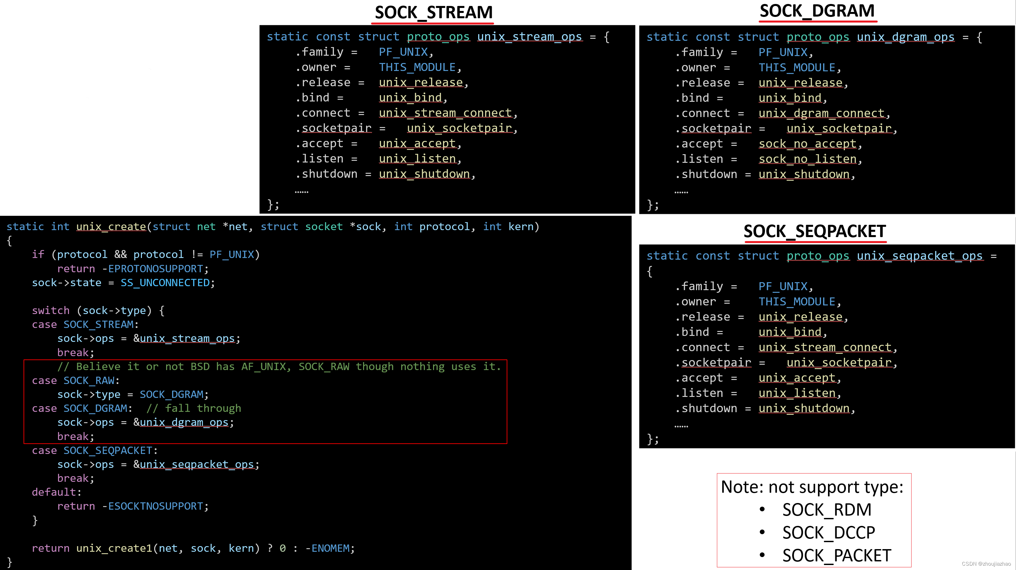
Task: Click the unix_create function name
Action: [x=111, y=226]
